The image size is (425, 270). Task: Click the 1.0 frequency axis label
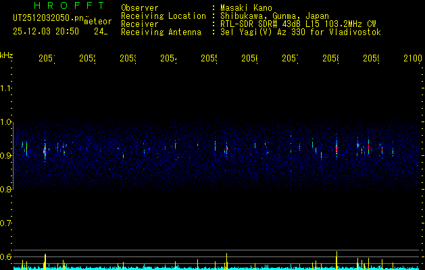6,122
